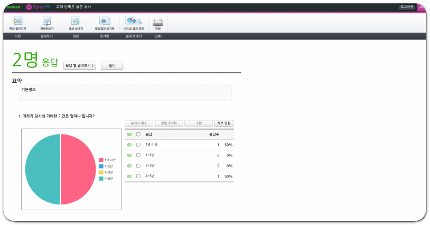The width and height of the screenshot is (430, 225).
Task: Check the 2~3년 row checkbox
Action: pos(138,166)
